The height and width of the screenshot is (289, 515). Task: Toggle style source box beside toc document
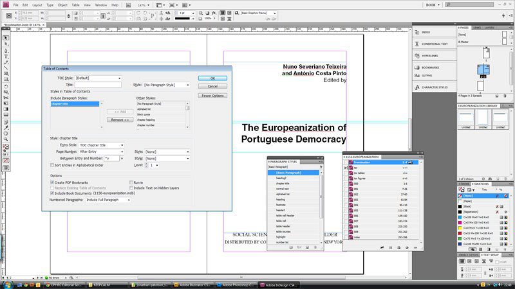tap(346, 168)
